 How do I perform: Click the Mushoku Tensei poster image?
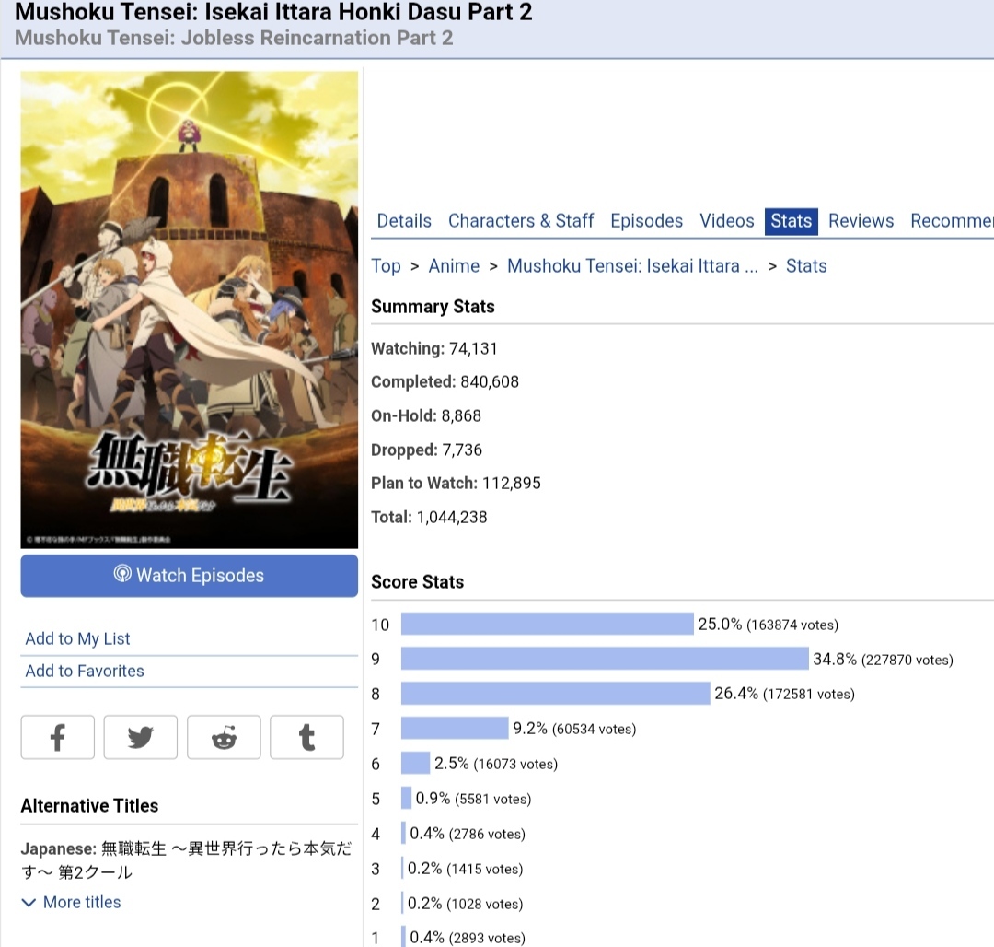click(190, 310)
